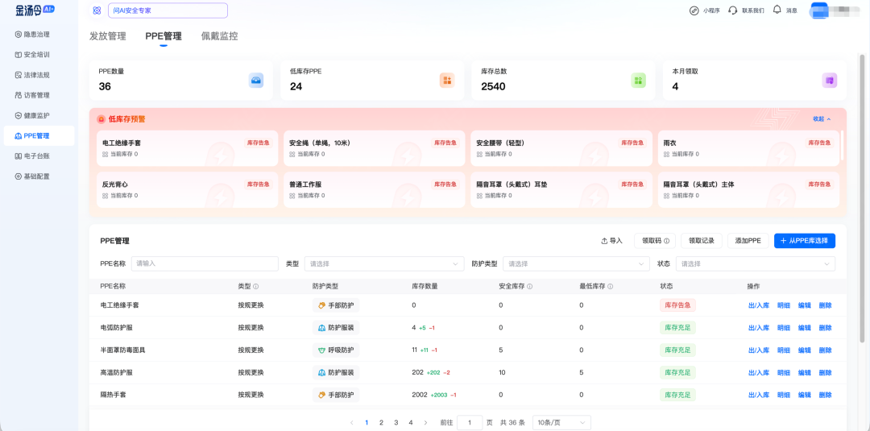
Task: Go to page 4
Action: pos(411,423)
